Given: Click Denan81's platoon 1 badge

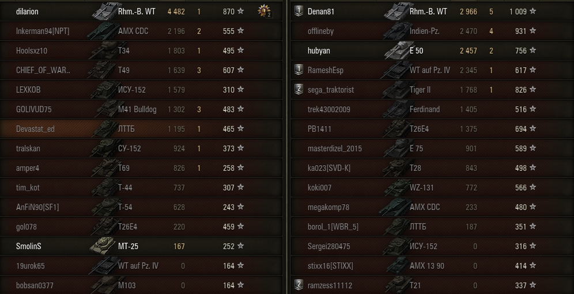Looking at the screenshot, I should 299,12.
